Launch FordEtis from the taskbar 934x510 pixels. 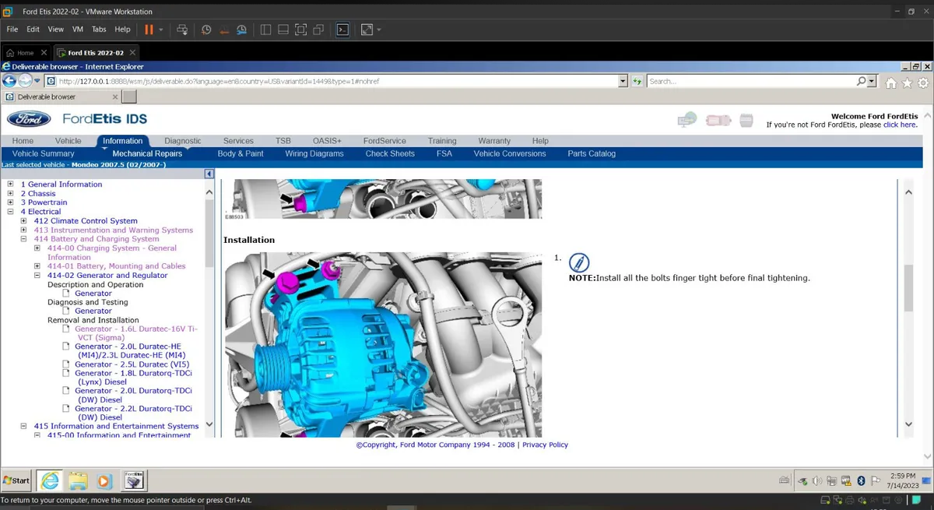pos(134,480)
